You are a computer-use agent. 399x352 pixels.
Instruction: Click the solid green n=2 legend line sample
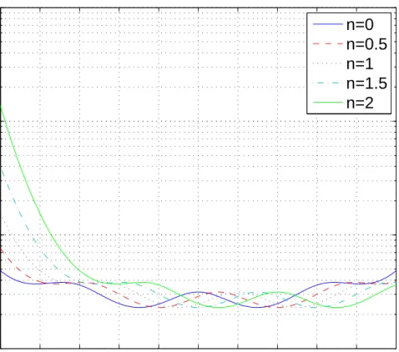tap(327, 103)
